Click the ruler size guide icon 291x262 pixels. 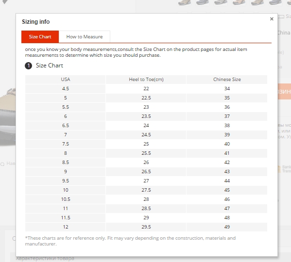pyautogui.click(x=281, y=17)
